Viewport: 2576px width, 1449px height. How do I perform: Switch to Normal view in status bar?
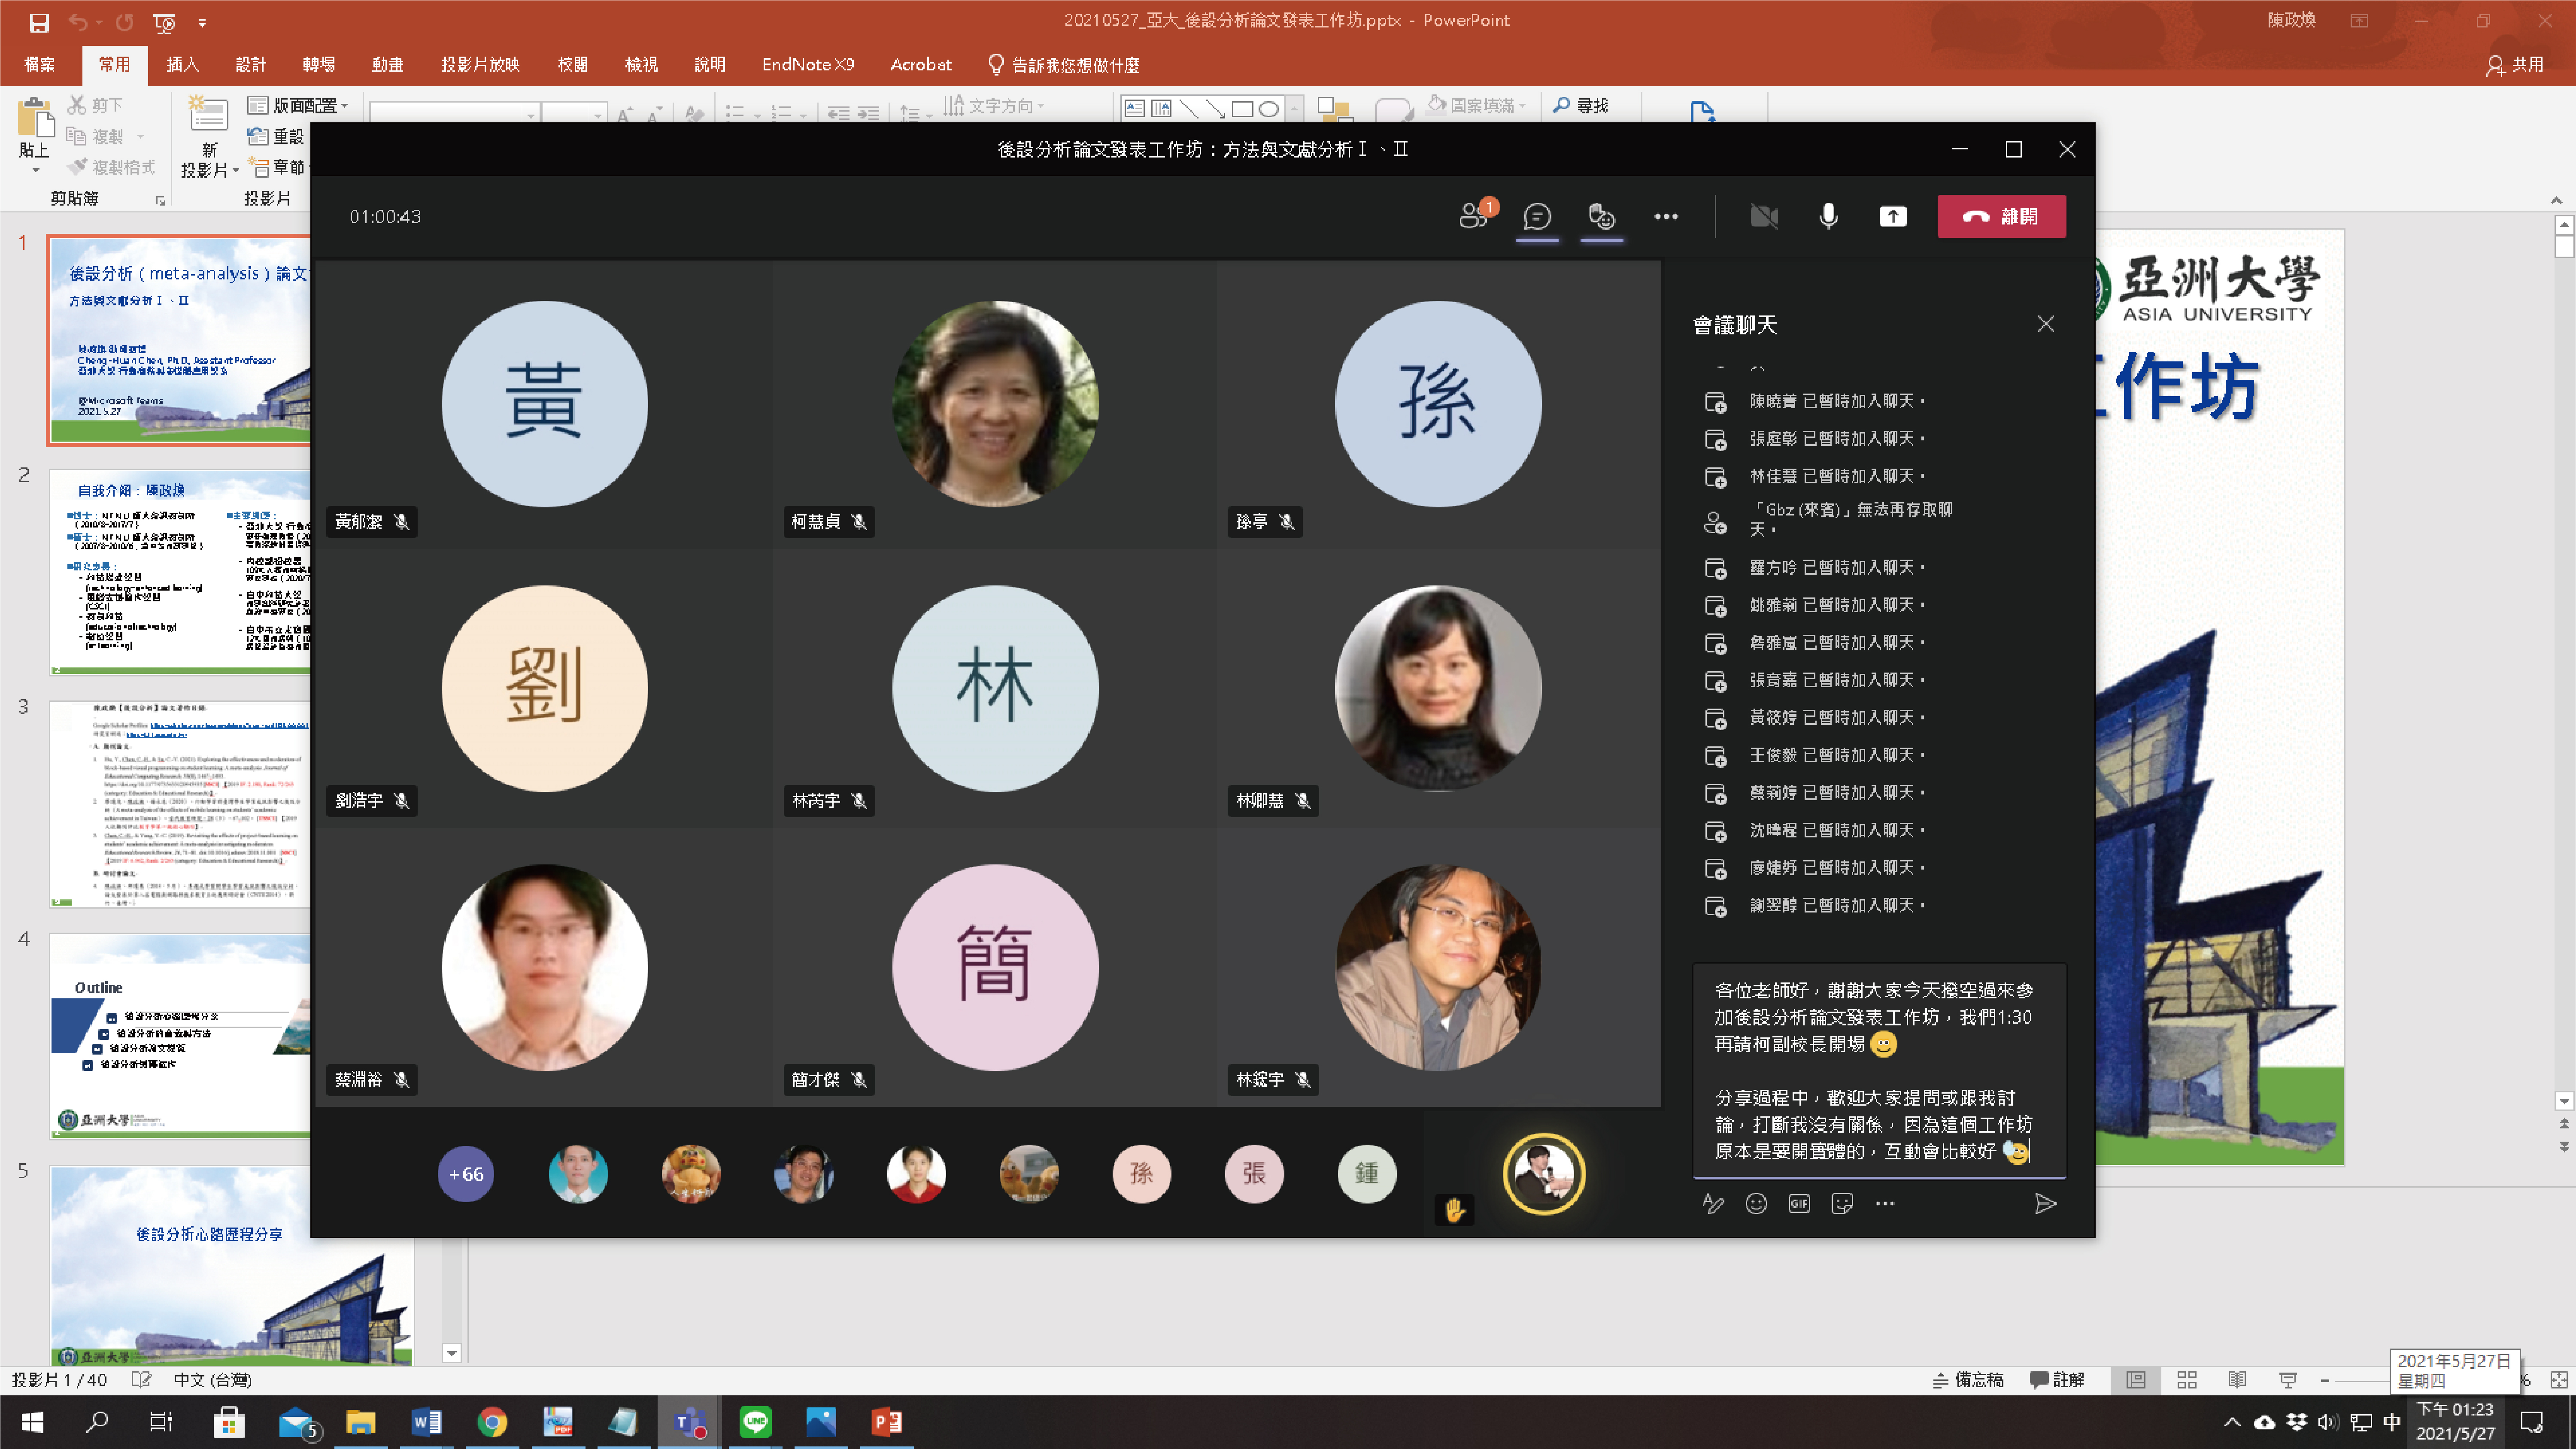pyautogui.click(x=2136, y=1380)
